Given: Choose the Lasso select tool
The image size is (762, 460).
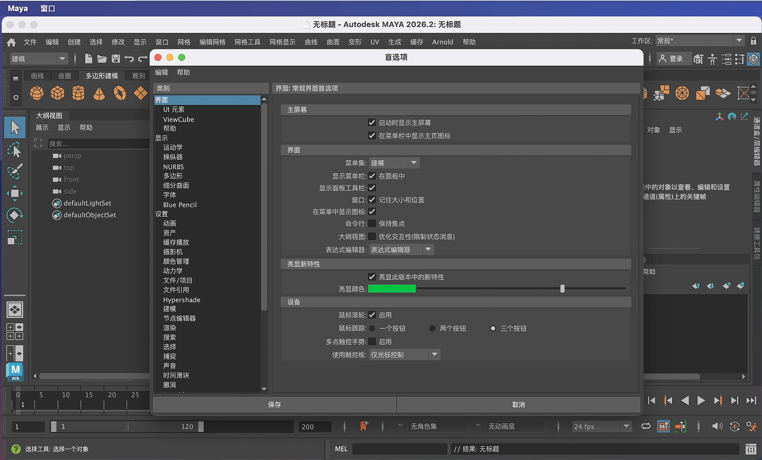Looking at the screenshot, I should [15, 150].
